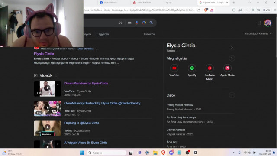This screenshot has height=156, width=277.
Task: Show hidden system tray icons
Action: click(x=234, y=153)
